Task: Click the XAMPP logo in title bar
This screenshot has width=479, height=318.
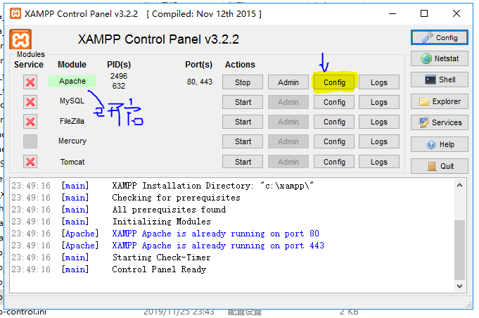Action: 15,14
